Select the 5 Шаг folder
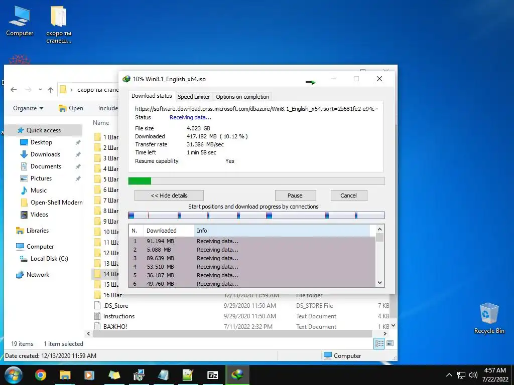This screenshot has height=385, width=514. (x=106, y=179)
